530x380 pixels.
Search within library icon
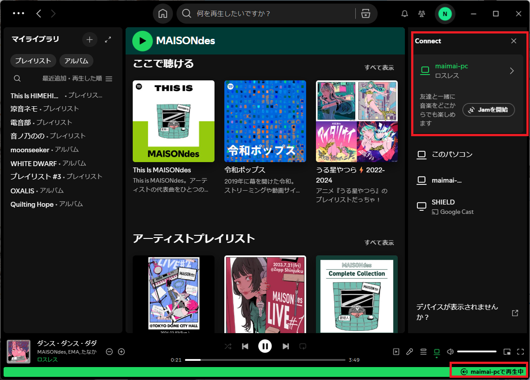(x=17, y=79)
